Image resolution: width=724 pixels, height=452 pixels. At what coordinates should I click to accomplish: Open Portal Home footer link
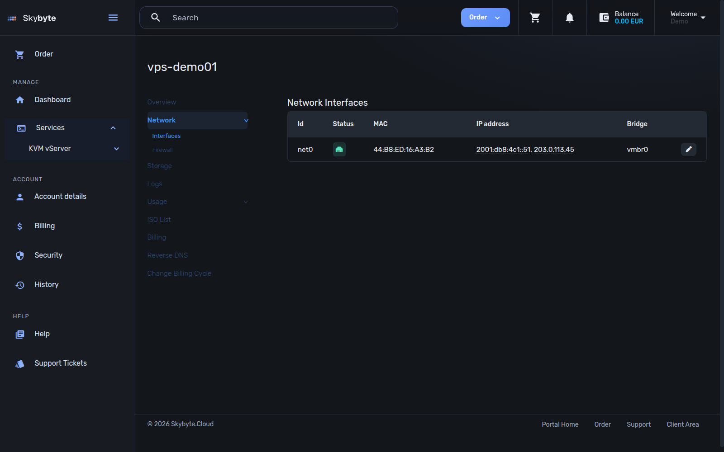pyautogui.click(x=560, y=424)
